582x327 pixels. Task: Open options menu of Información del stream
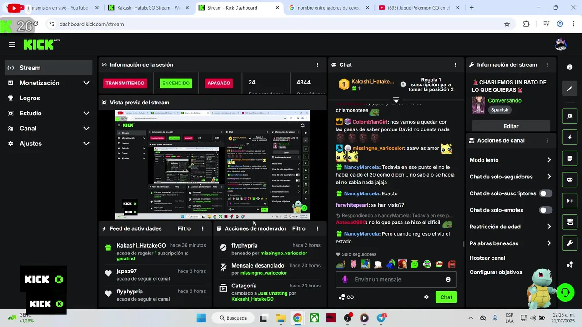(547, 65)
